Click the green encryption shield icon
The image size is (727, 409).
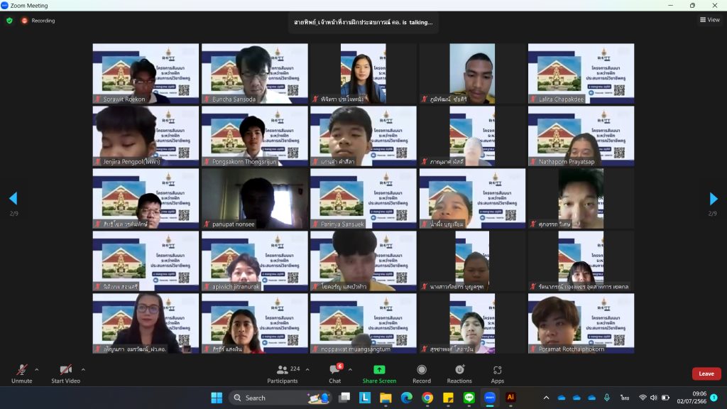[9, 21]
